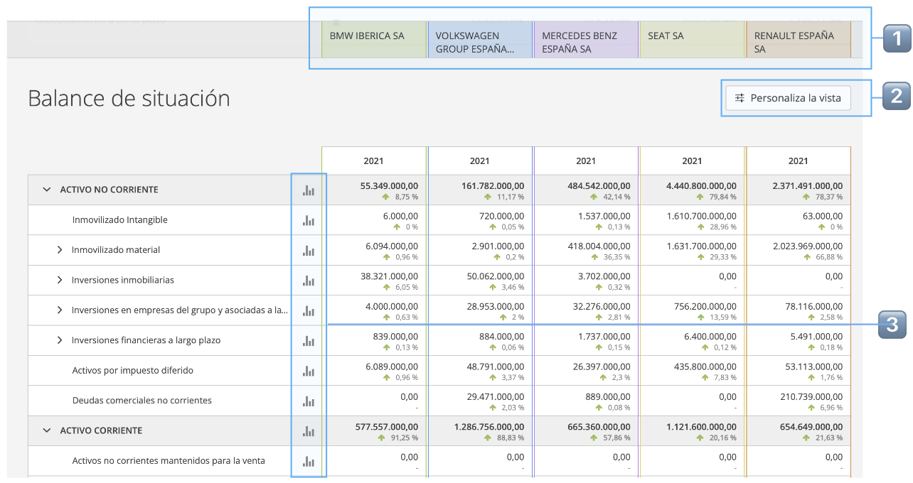Expand Inversiones financieras a largo plazo row

(x=60, y=340)
